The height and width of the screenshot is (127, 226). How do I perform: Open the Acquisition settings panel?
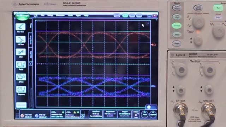110,114
